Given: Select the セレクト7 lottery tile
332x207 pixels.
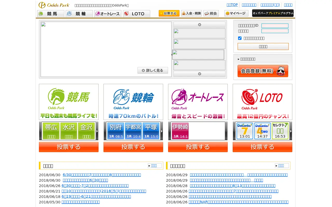Looking at the screenshot, I should tap(280, 131).
